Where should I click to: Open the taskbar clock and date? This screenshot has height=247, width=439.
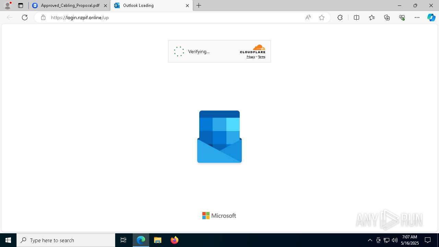(x=410, y=240)
